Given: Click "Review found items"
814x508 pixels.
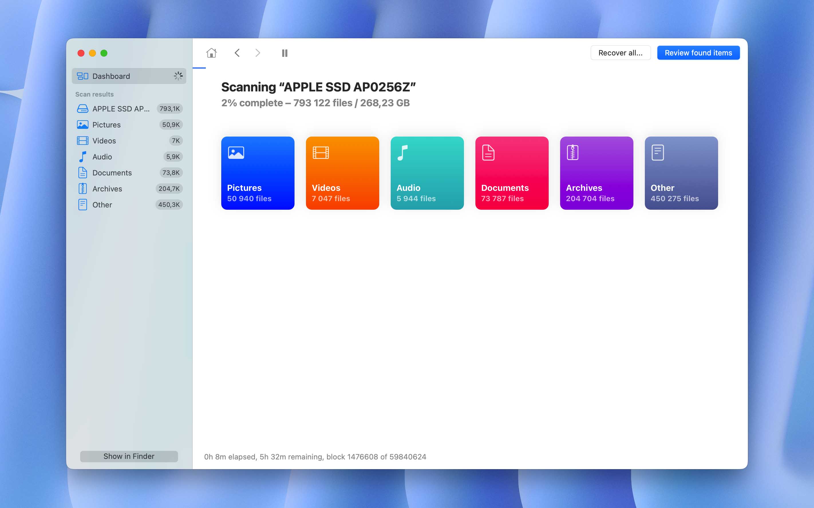Looking at the screenshot, I should 698,53.
